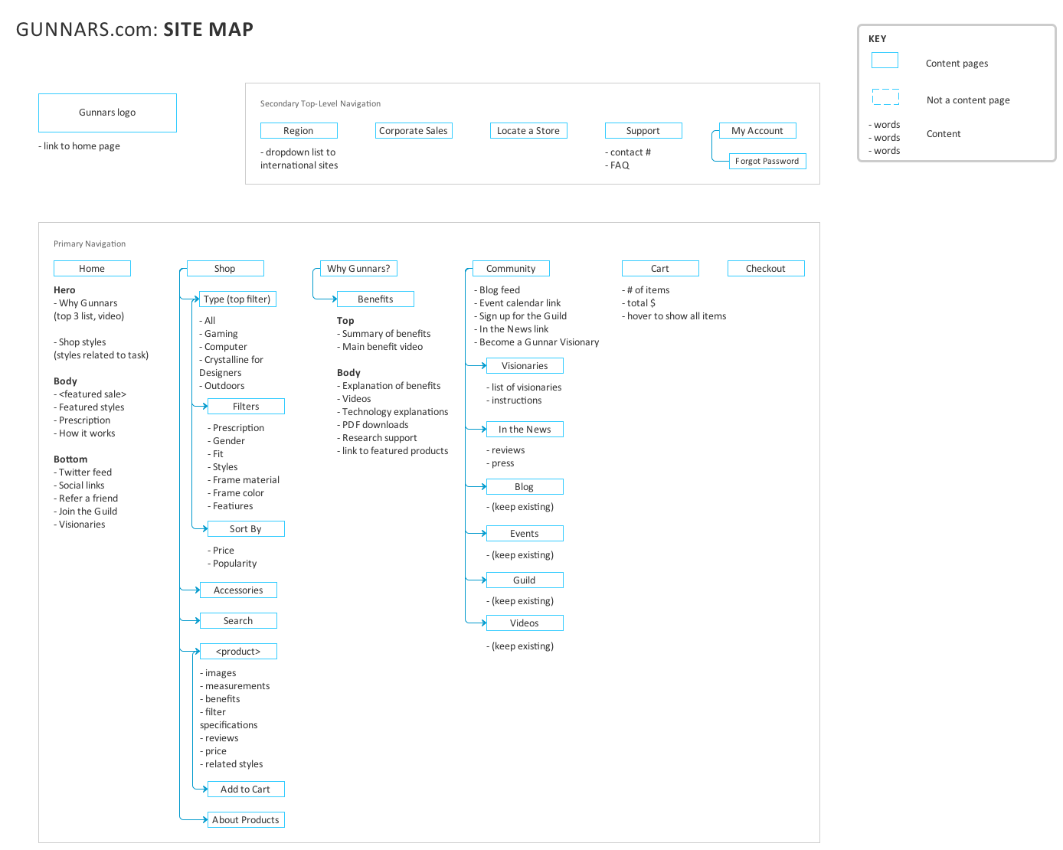This screenshot has width=1063, height=850.
Task: Click the My Account box
Action: coord(757,130)
